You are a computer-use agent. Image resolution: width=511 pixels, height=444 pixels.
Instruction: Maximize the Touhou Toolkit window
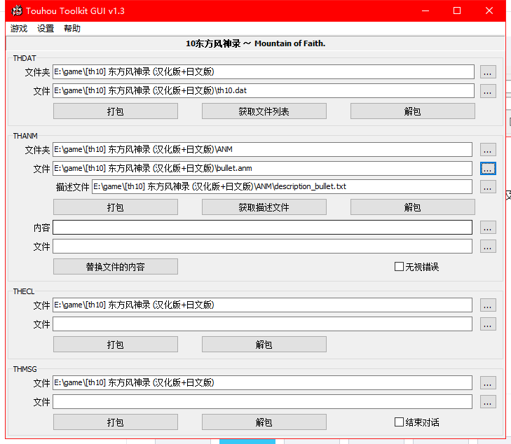(x=457, y=11)
